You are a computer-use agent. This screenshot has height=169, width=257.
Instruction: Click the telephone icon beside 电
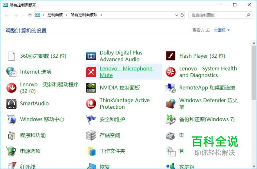click(170, 135)
